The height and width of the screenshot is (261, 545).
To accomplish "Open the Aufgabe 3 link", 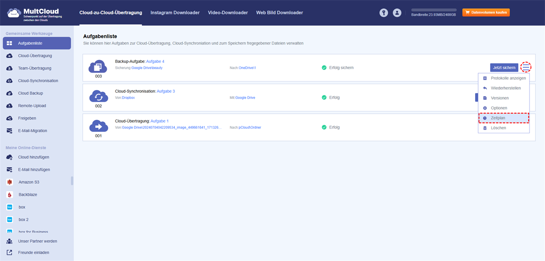I will pos(166,91).
